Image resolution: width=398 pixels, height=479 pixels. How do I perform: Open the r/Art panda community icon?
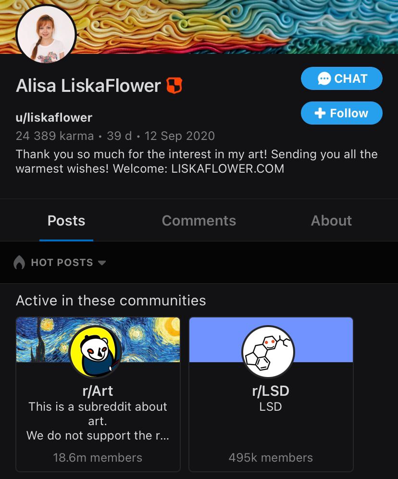[x=95, y=352]
